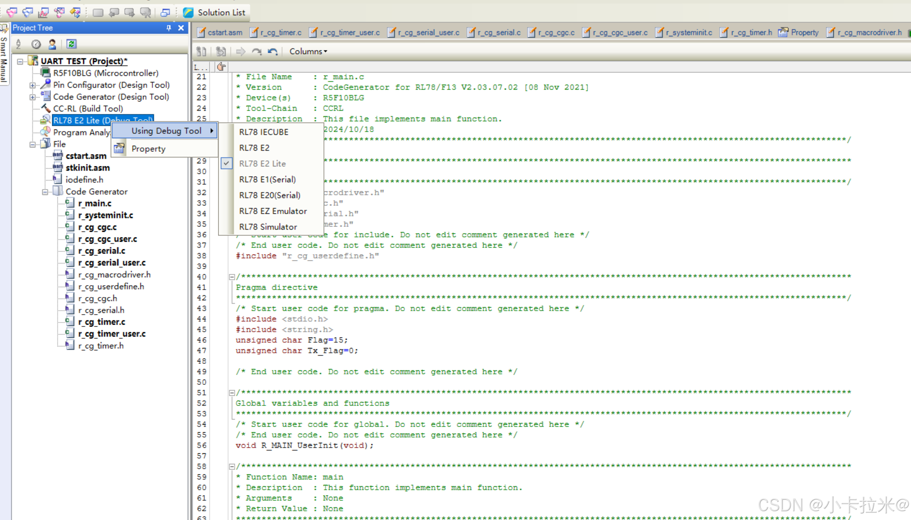Collapse the UART_TEST project node
Image resolution: width=911 pixels, height=520 pixels.
[x=20, y=61]
